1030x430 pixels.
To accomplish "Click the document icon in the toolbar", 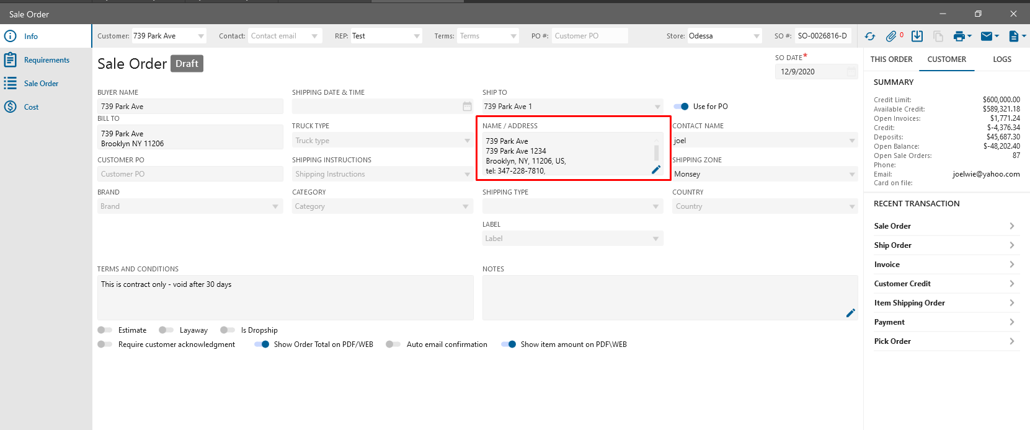I will (1013, 37).
